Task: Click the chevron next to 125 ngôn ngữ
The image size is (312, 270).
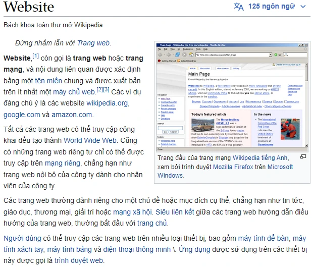Action: pyautogui.click(x=303, y=7)
